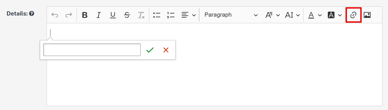Toggle Italic formatting
The image size is (388, 110).
[x=98, y=15]
